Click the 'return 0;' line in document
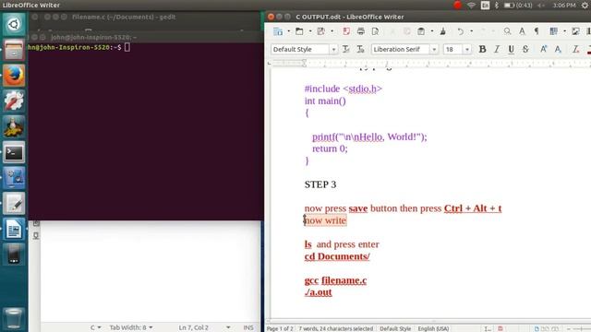 (x=330, y=148)
